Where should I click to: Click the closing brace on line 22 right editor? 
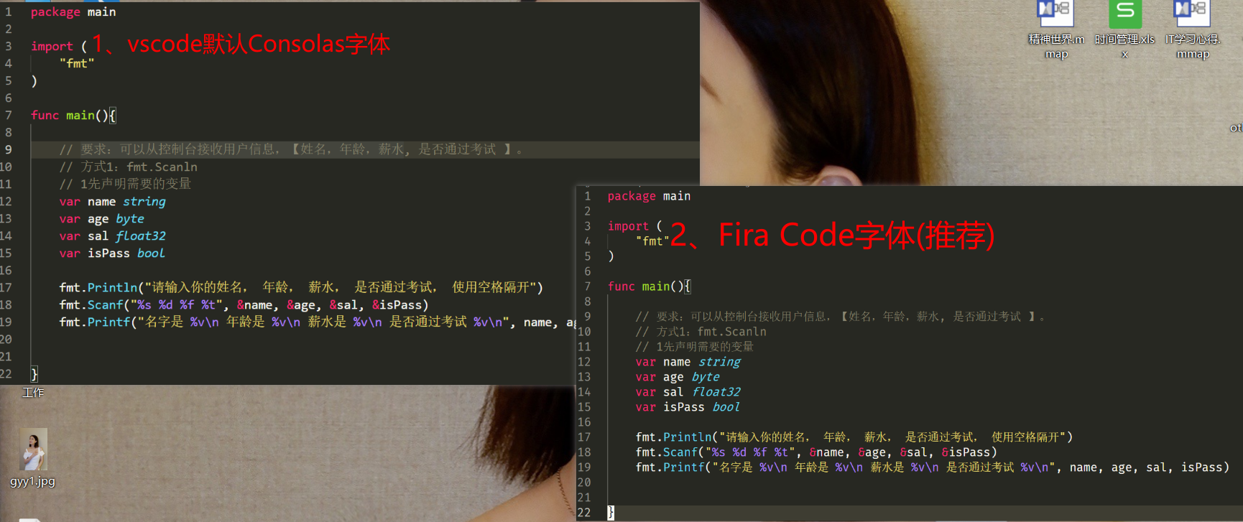[x=611, y=513]
